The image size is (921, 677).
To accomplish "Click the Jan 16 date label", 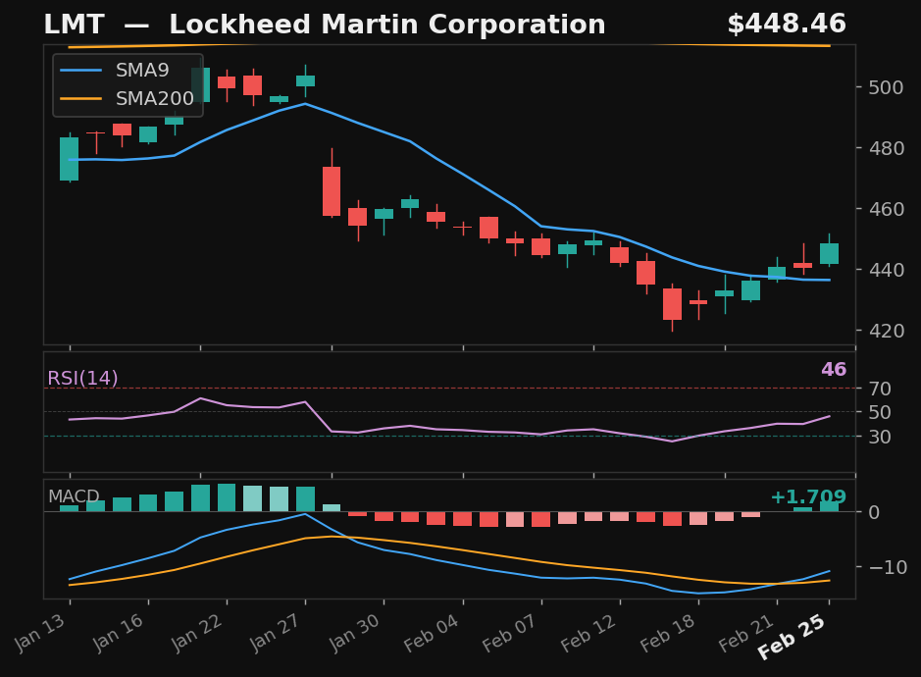I will pyautogui.click(x=119, y=633).
